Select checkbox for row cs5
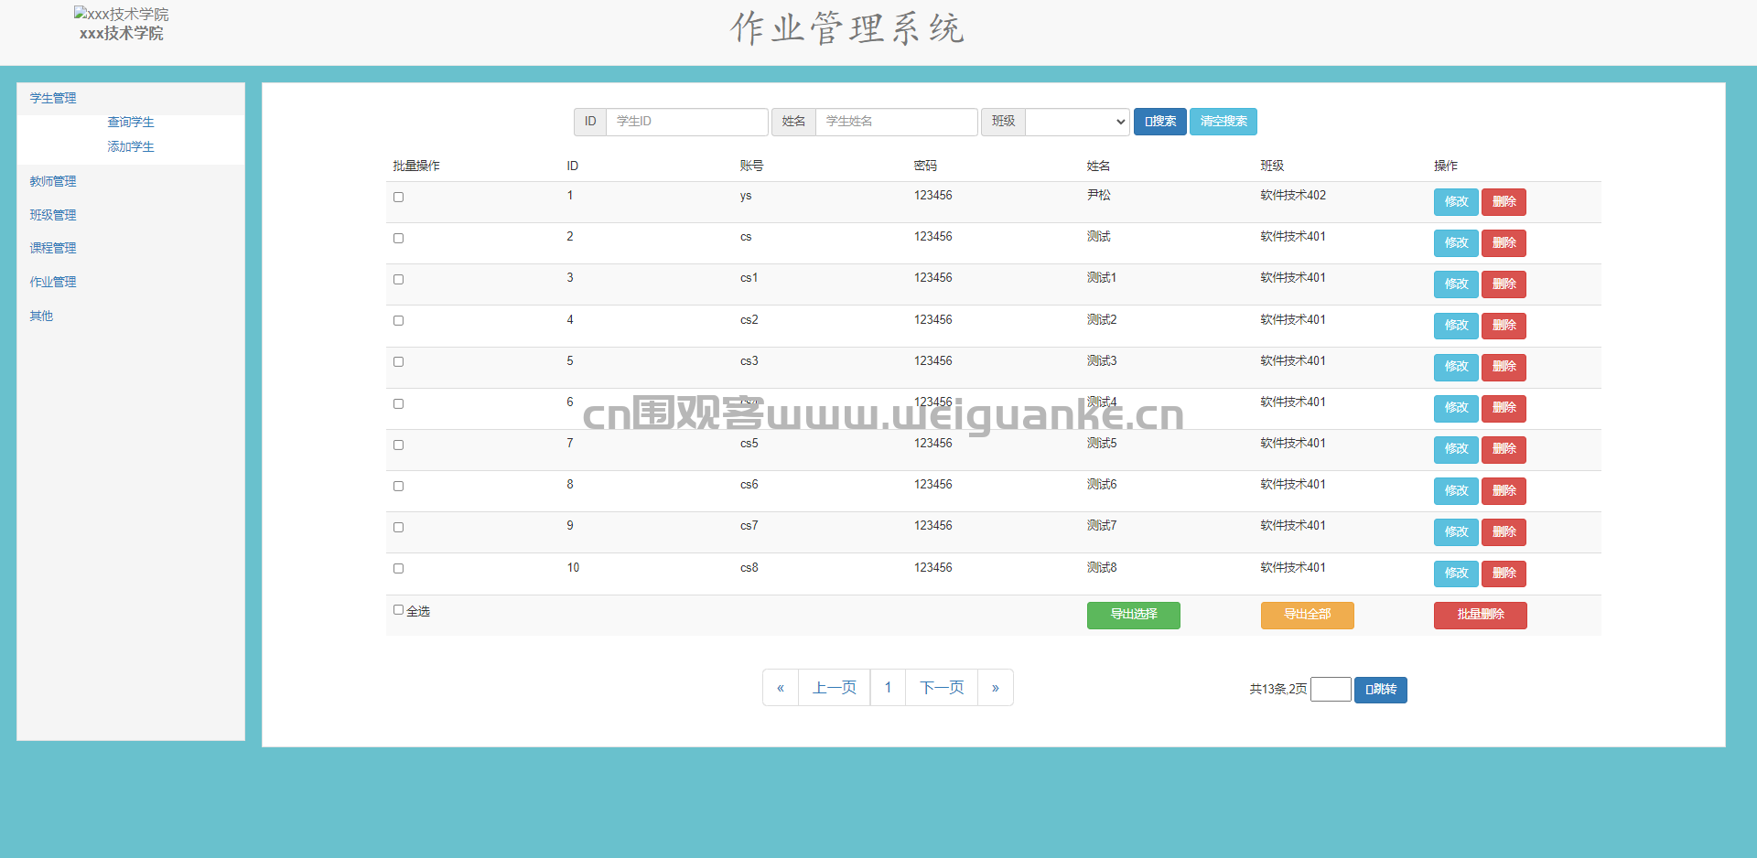 pyautogui.click(x=398, y=445)
